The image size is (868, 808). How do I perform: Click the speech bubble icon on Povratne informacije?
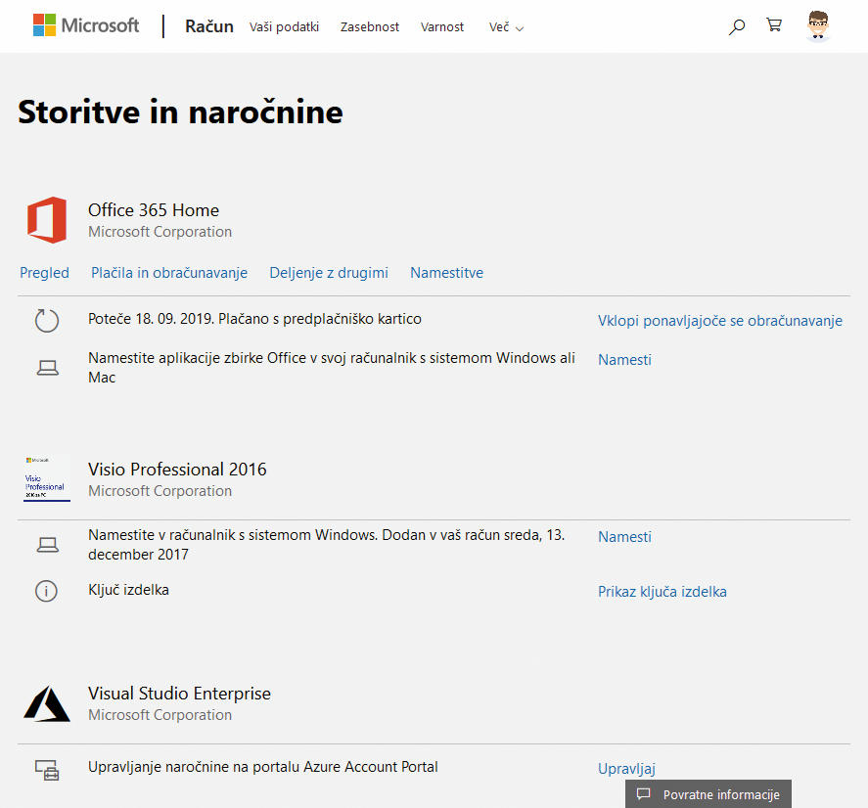pos(643,794)
